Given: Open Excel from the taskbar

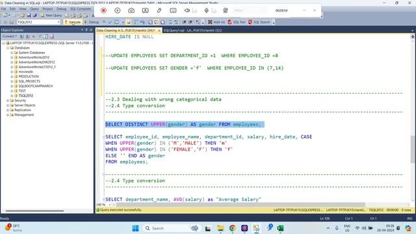Looking at the screenshot, I should pos(280,228).
